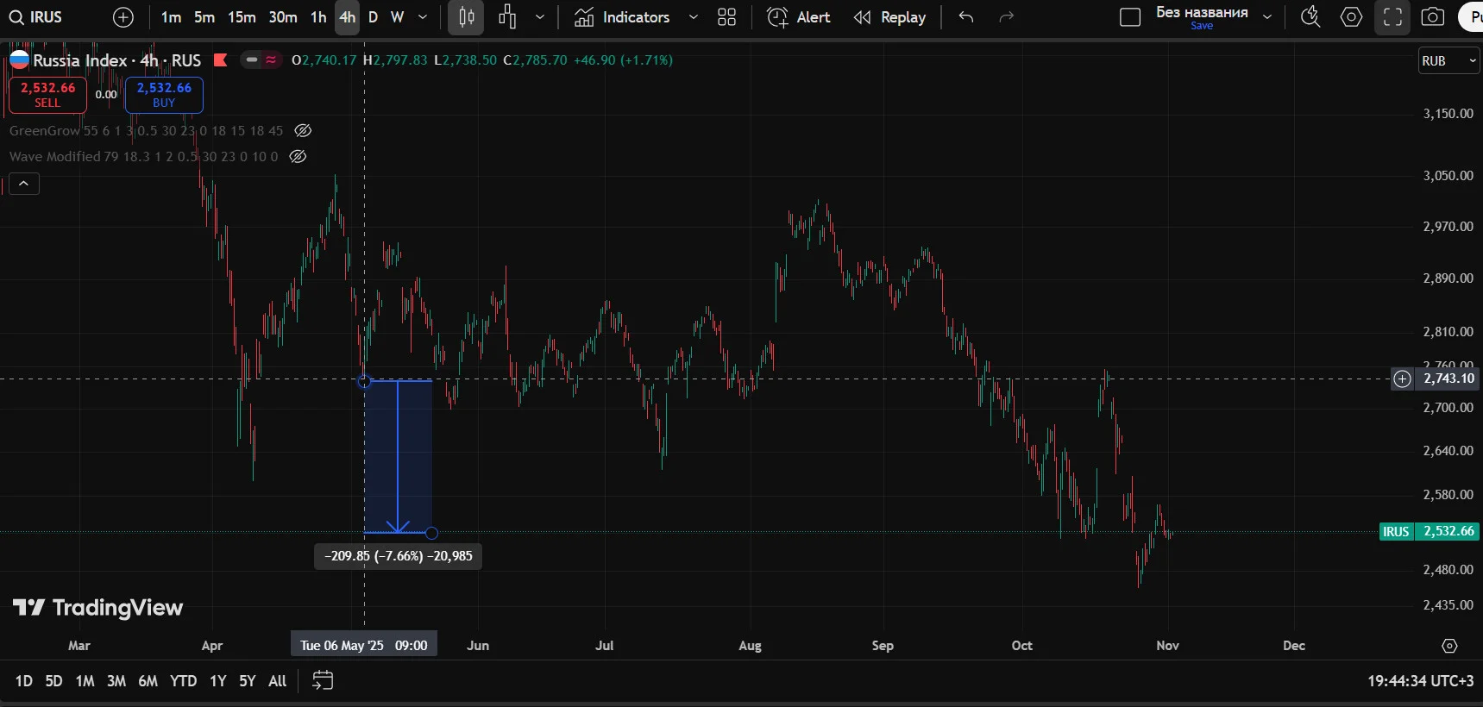Switch to the Weekly (W) timeframe
1483x707 pixels.
click(x=397, y=17)
